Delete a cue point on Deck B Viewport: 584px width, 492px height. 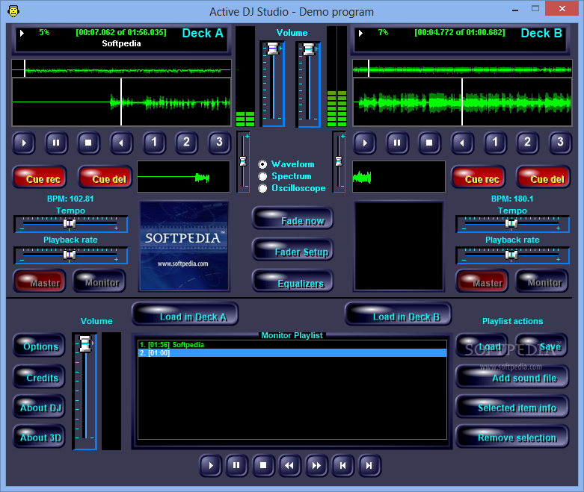tap(544, 178)
